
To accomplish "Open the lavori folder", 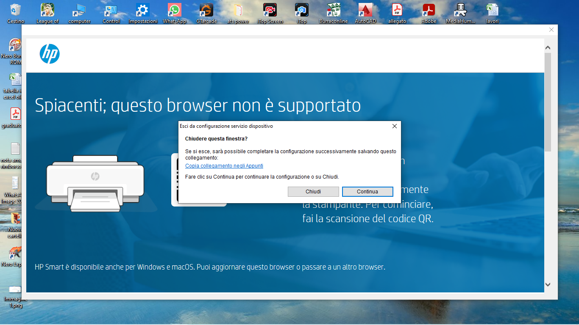I will [492, 9].
